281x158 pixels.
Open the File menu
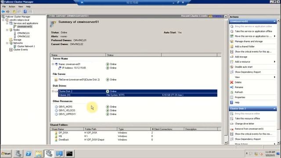(4, 7)
